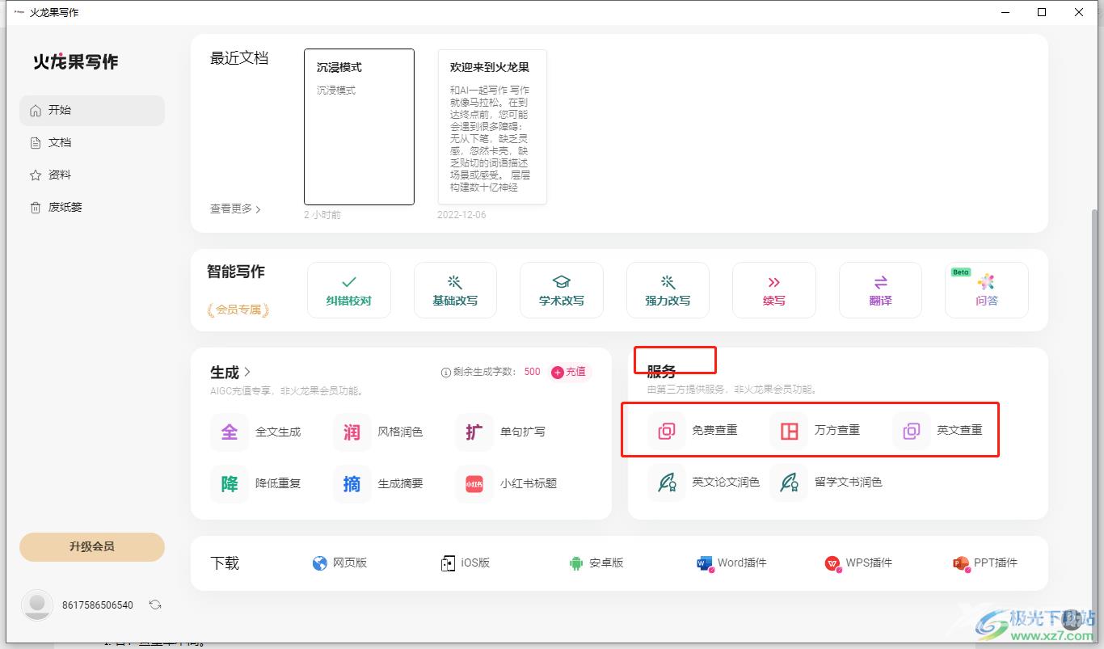This screenshot has height=649, width=1104.
Task: Launch 纠错校对 proofreading tool
Action: [x=349, y=290]
